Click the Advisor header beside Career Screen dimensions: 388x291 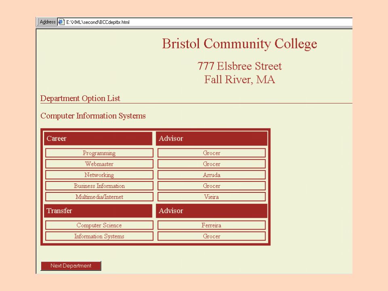click(211, 138)
